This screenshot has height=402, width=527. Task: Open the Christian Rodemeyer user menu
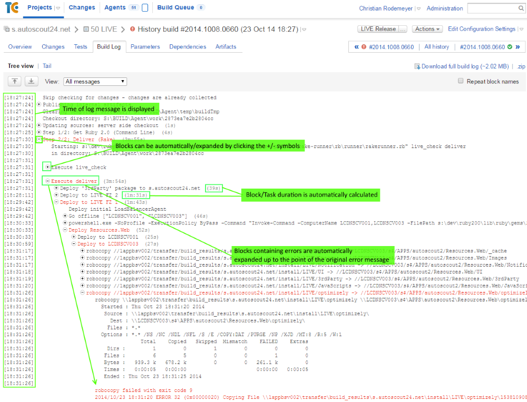pos(386,8)
